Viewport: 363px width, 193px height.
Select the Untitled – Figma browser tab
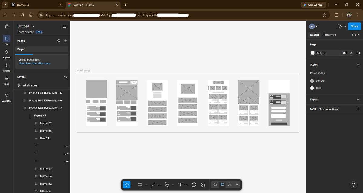93,5
